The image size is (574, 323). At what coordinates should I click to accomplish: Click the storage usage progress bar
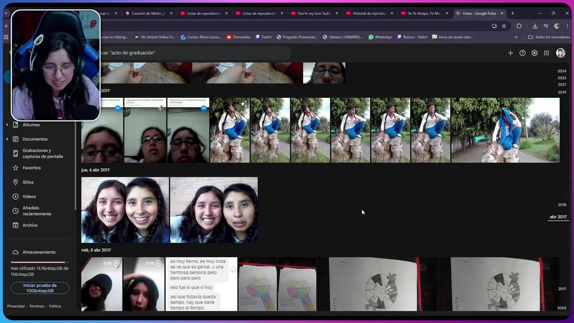pyautogui.click(x=40, y=262)
